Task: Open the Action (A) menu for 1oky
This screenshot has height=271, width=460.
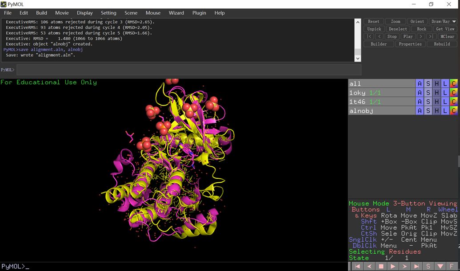Action: (x=420, y=93)
